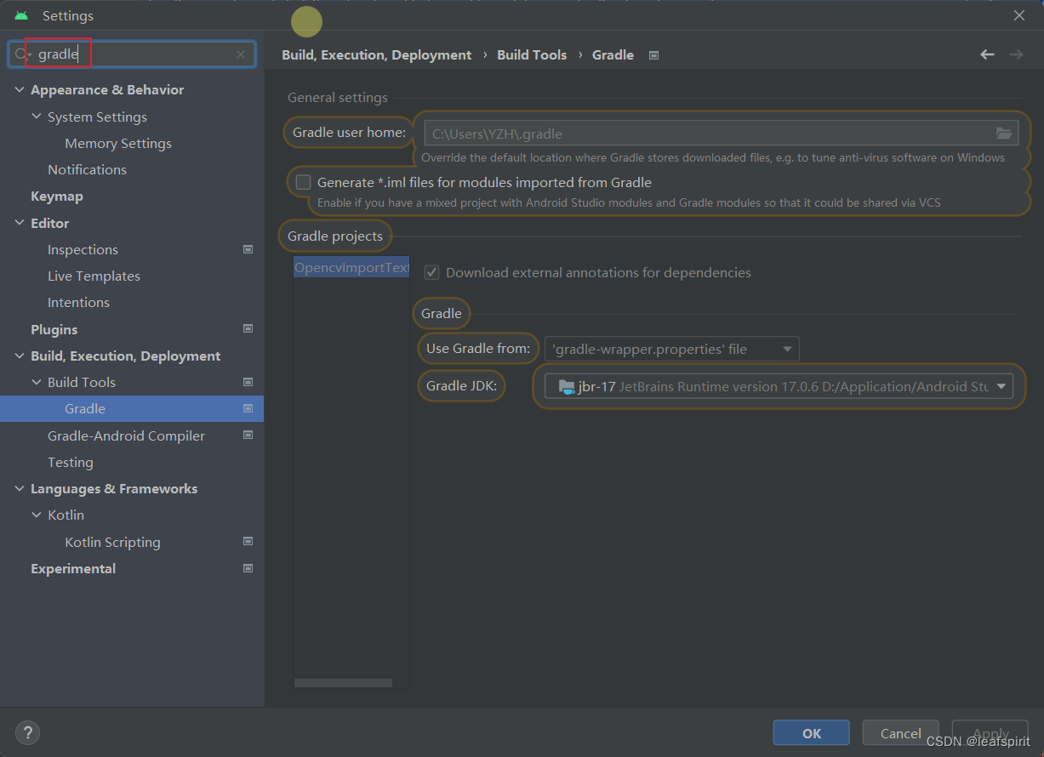The height and width of the screenshot is (757, 1044).
Task: Click the Cancel button
Action: 900,732
